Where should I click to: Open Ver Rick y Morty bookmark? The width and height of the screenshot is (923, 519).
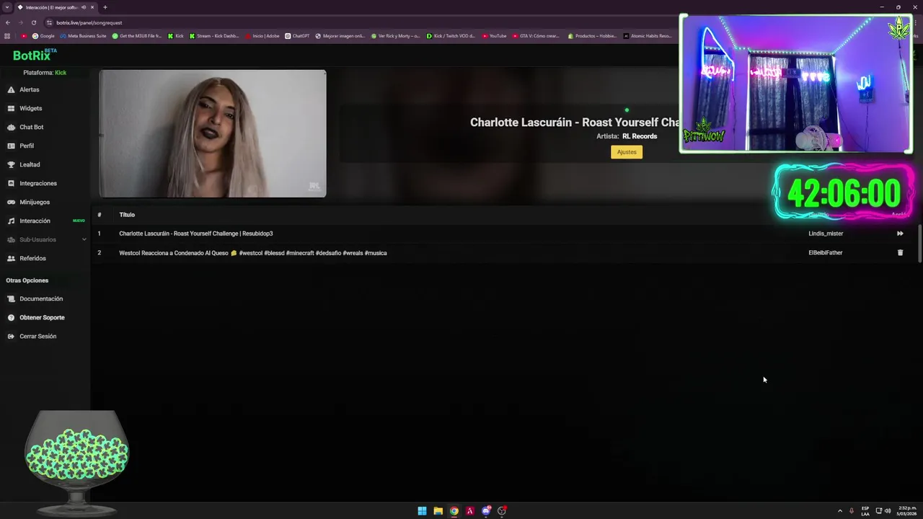[395, 36]
